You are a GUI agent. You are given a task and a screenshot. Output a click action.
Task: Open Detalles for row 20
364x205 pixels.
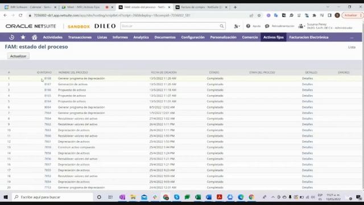point(307,187)
